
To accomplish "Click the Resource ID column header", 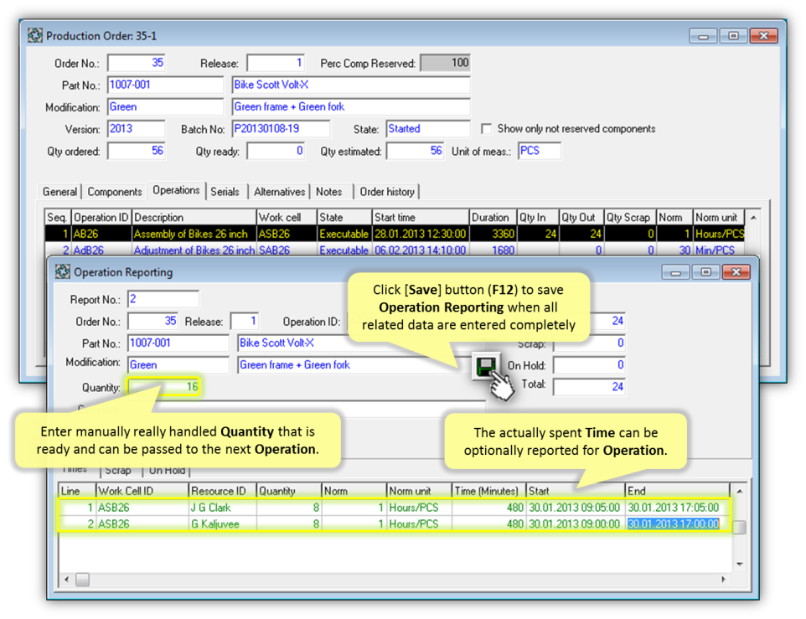I will coord(223,491).
